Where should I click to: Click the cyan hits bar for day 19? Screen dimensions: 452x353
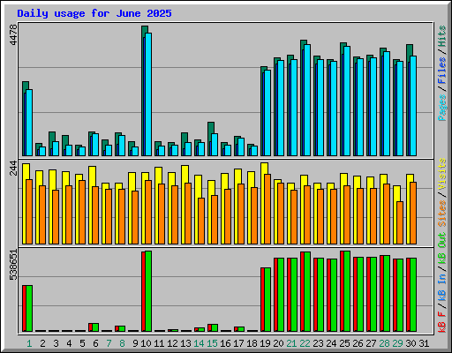tap(267, 113)
